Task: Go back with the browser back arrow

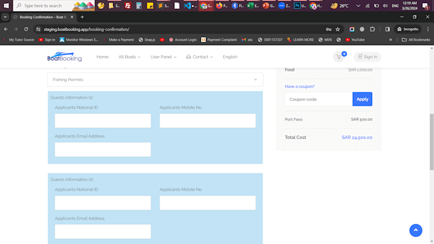Action: pos(6,29)
